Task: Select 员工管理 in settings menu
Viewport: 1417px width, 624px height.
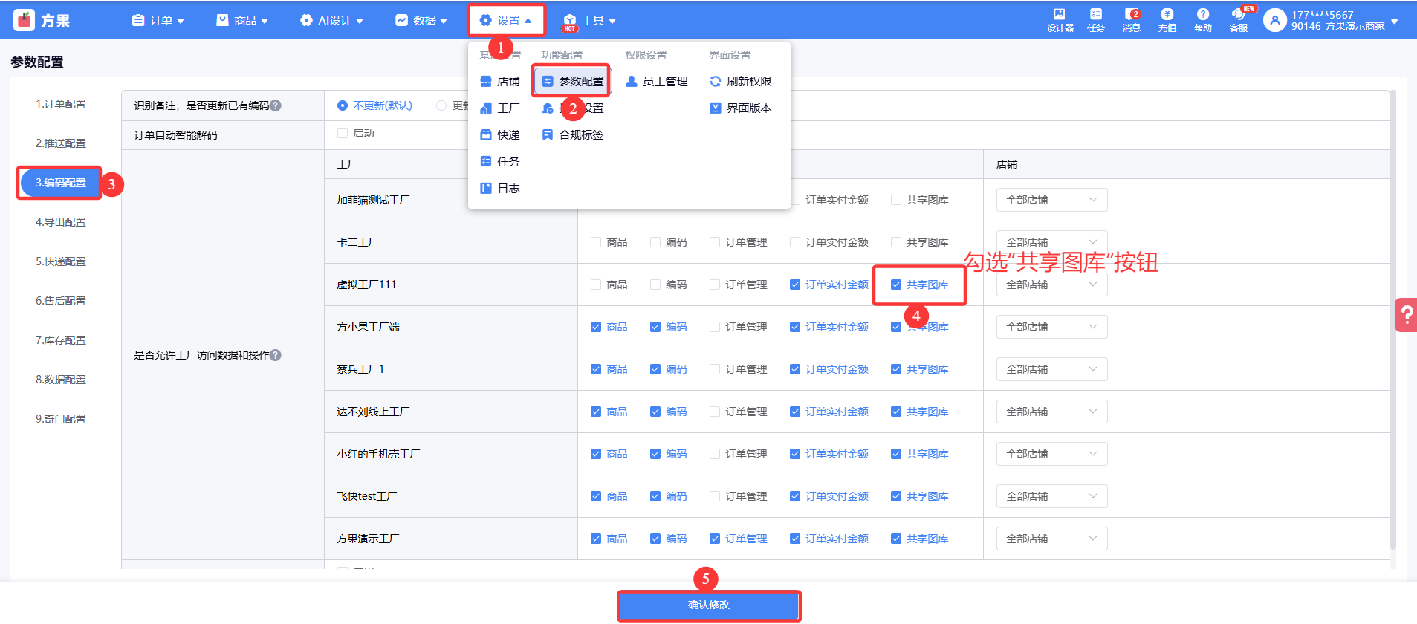Action: [x=657, y=82]
